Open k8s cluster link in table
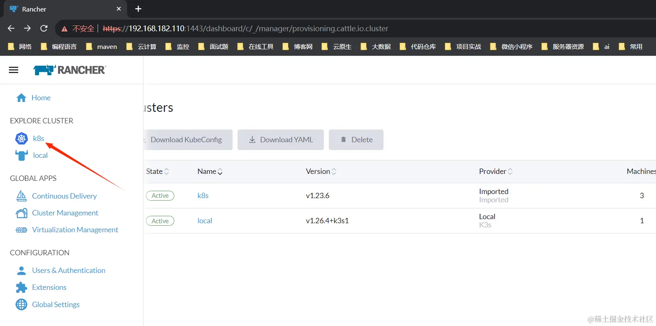Screen dimensions: 656x326 (203, 196)
